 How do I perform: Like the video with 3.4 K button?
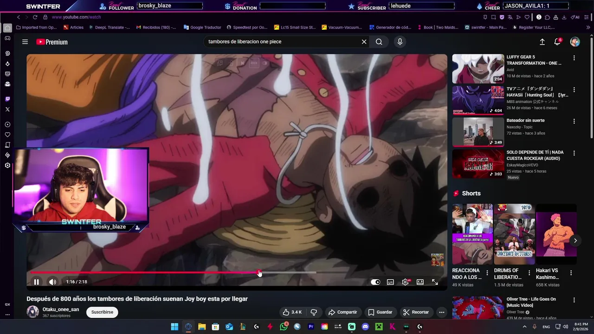(x=293, y=312)
